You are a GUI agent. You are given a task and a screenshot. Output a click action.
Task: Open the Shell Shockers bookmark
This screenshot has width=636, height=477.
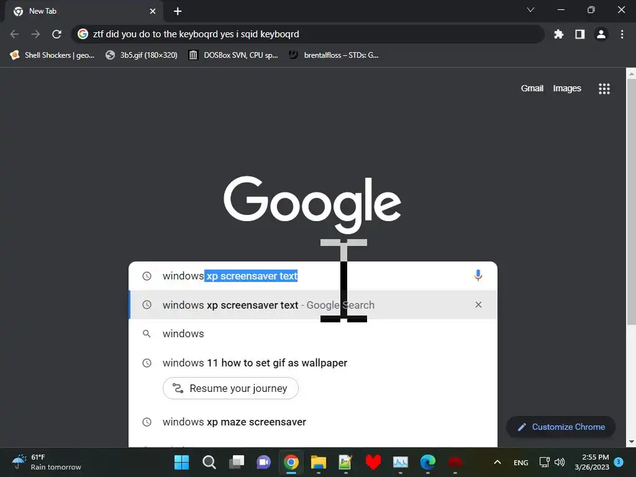point(52,55)
